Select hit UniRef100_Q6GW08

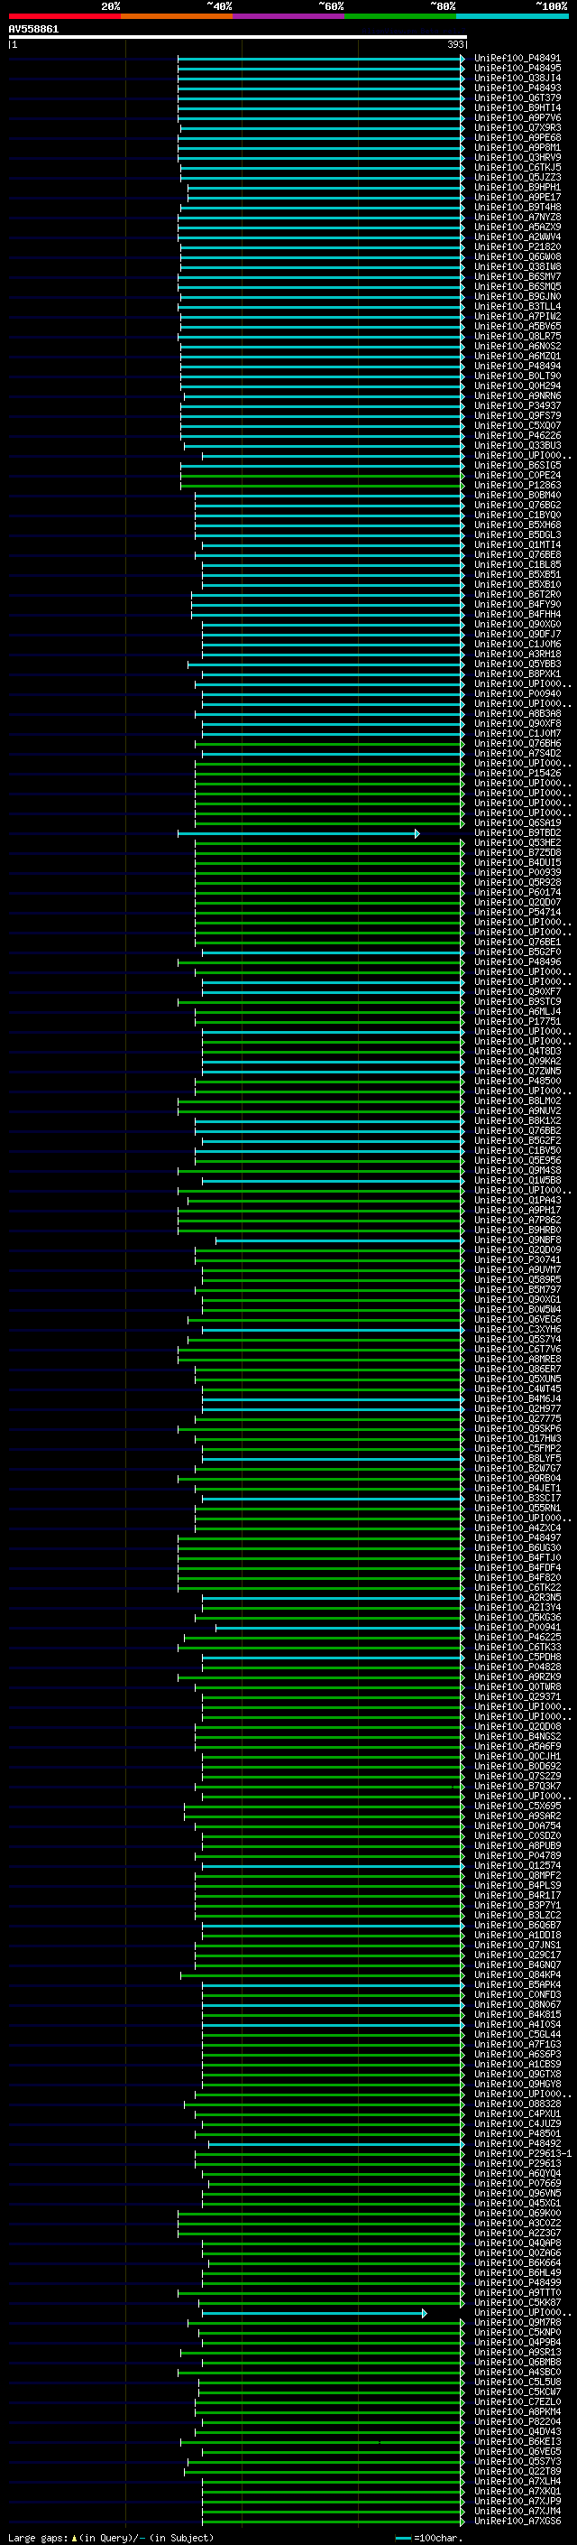coord(517,257)
